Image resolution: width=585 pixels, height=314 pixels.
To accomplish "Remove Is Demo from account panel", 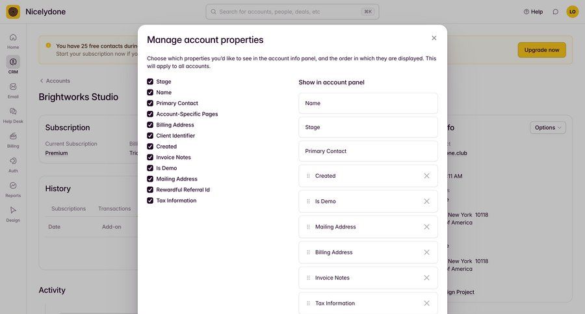I will point(426,201).
